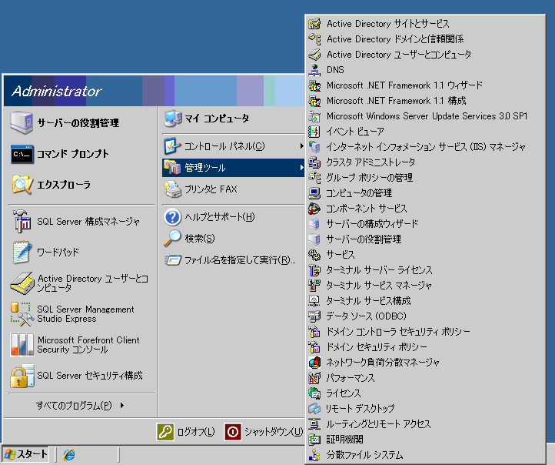Select サーバーの構成ウィザード menu entry

pyautogui.click(x=425, y=223)
